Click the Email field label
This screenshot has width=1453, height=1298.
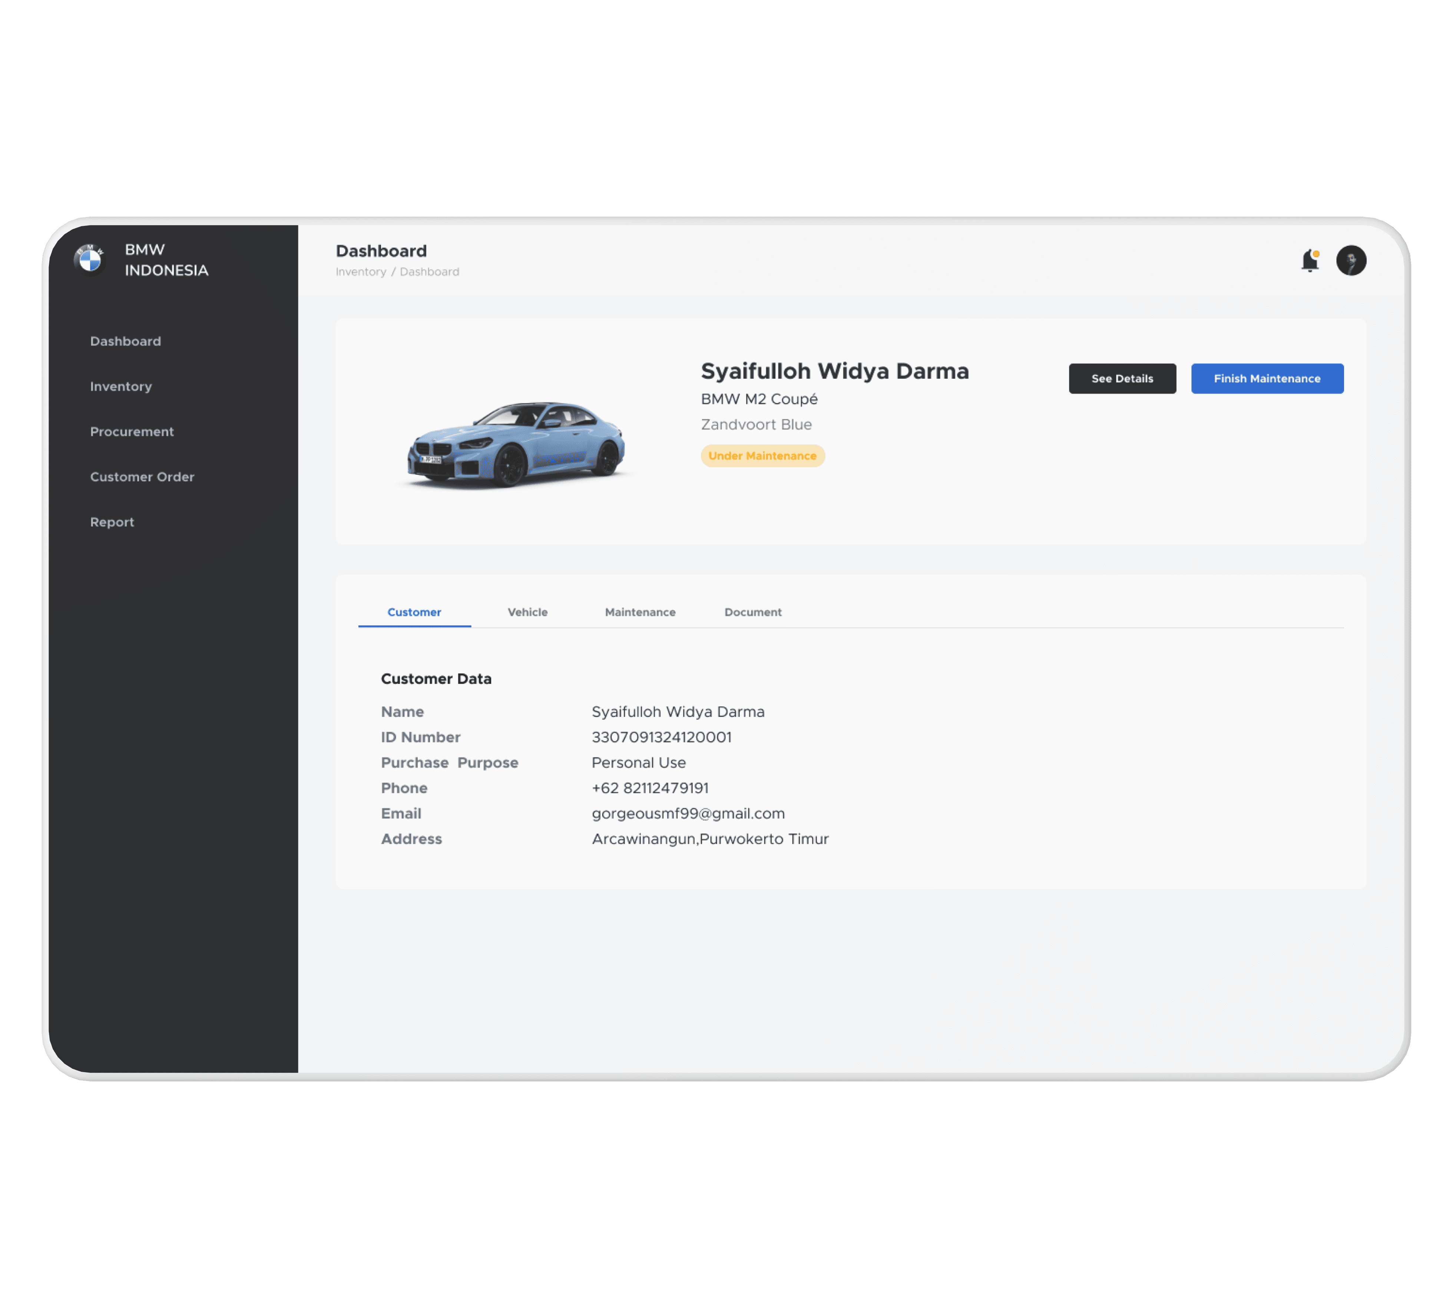tap(401, 814)
